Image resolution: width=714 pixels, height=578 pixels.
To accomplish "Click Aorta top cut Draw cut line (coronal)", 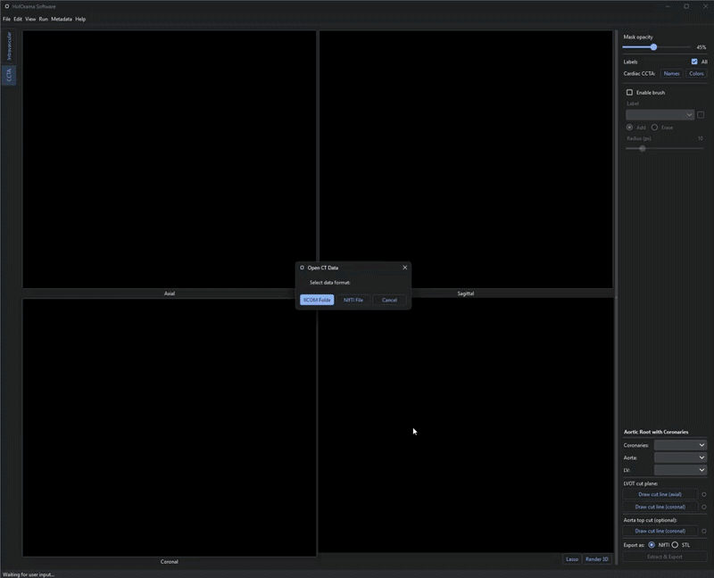I will 660,531.
